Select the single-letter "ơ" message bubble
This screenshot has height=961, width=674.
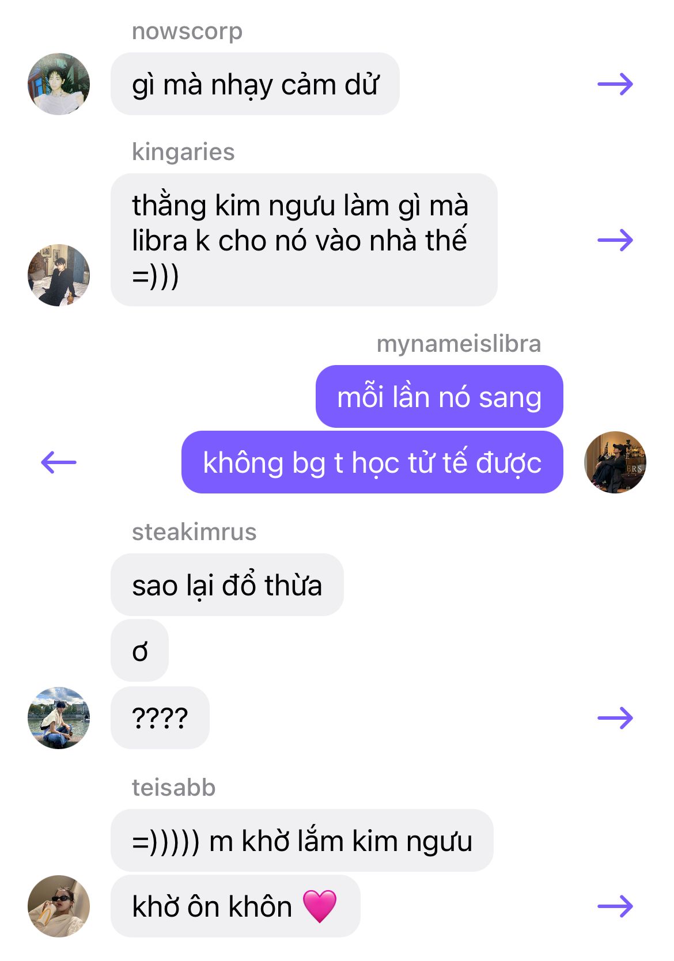[x=139, y=651]
